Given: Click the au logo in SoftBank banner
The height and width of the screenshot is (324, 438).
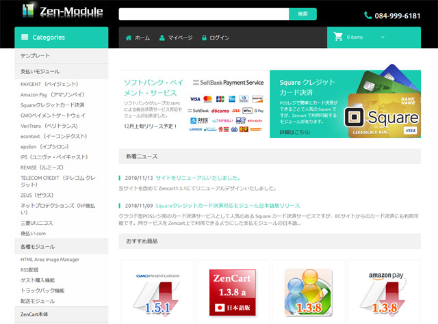Looking at the screenshot, I should point(236,111).
